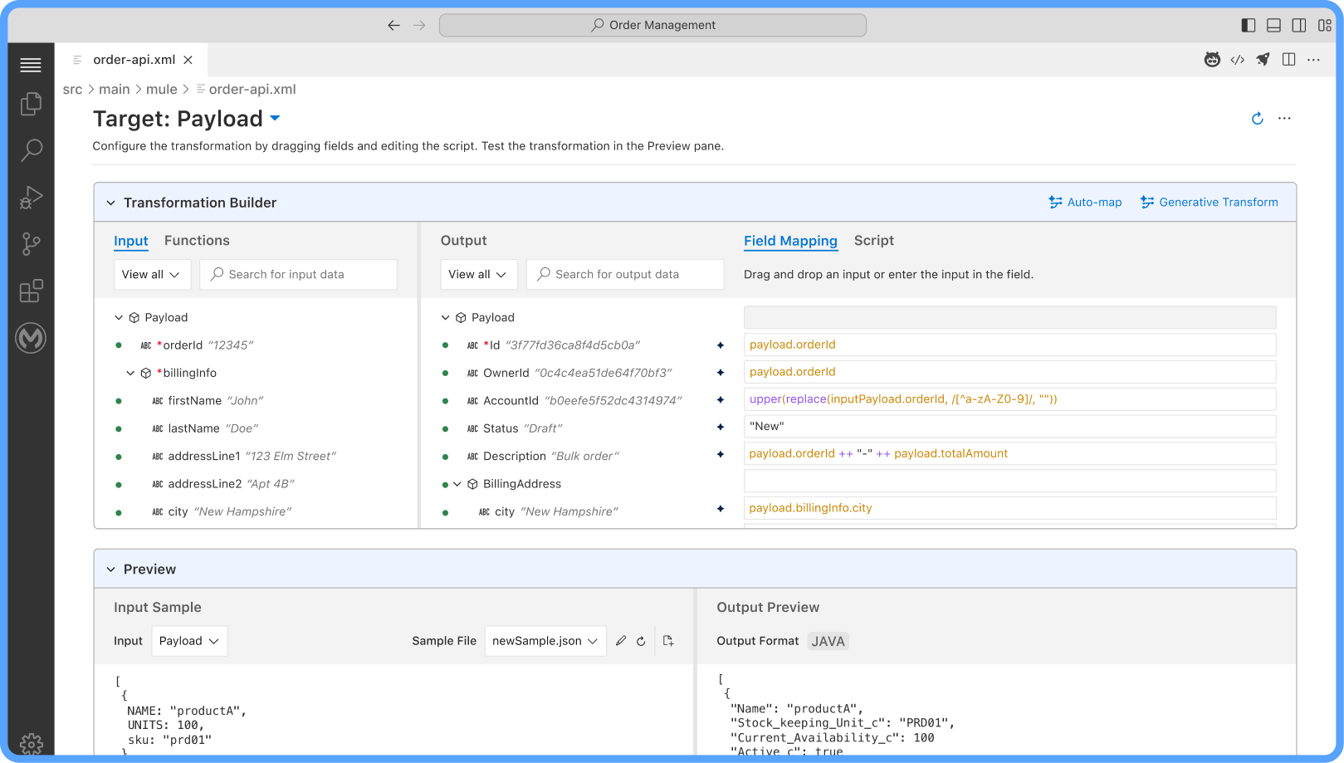The height and width of the screenshot is (763, 1344).
Task: Open the Extensions view icon
Action: (31, 291)
